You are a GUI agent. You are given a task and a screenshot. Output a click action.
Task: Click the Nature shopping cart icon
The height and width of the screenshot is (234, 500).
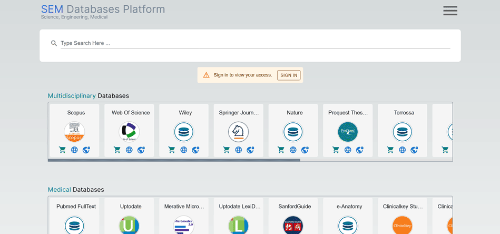coord(281,150)
